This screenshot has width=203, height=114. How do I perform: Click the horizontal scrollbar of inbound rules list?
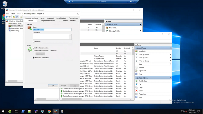(x=95, y=99)
